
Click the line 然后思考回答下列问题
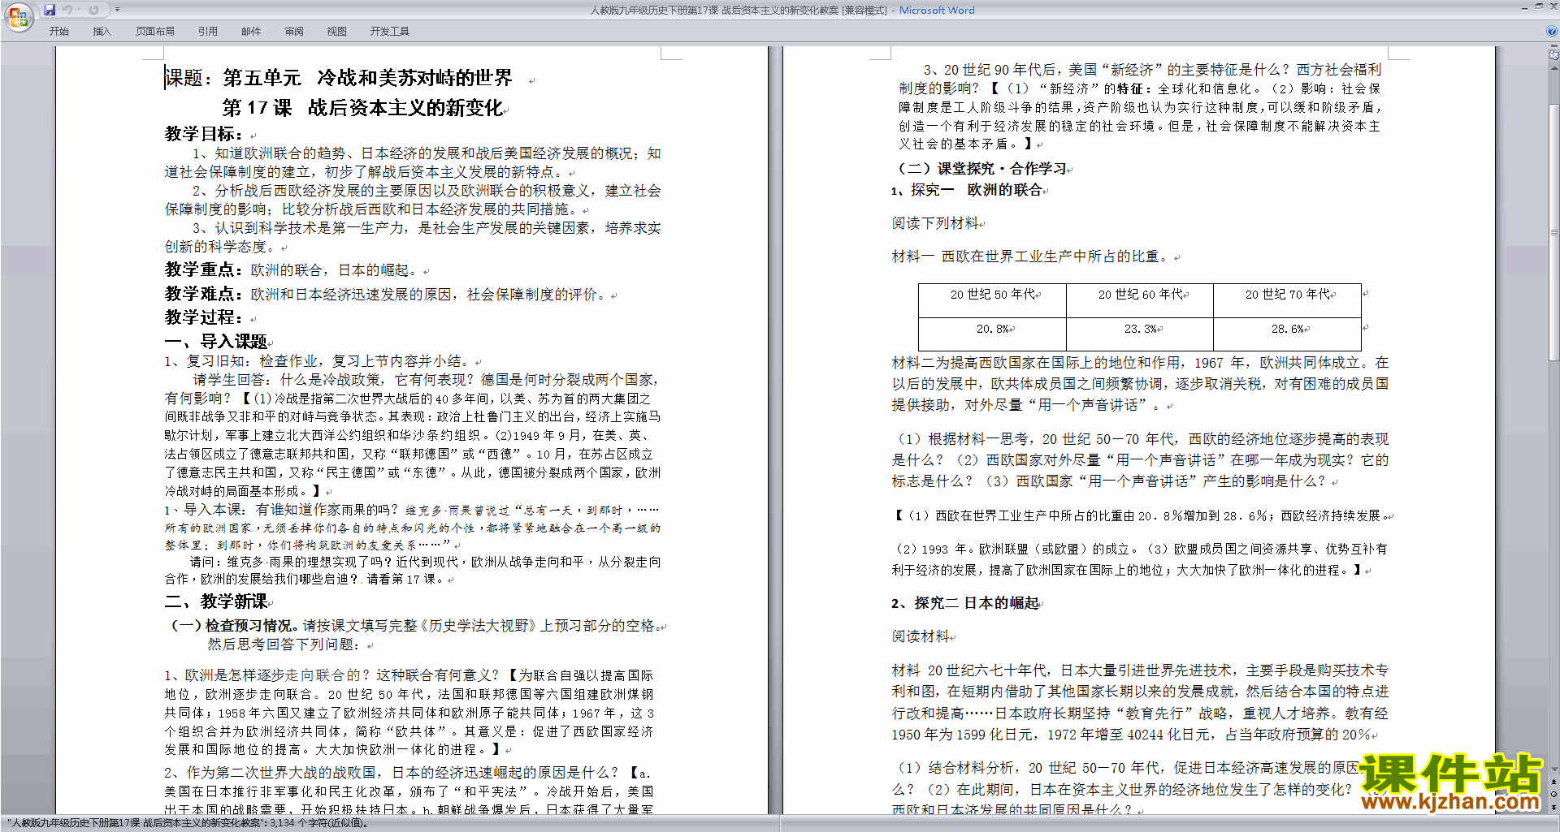(x=283, y=644)
